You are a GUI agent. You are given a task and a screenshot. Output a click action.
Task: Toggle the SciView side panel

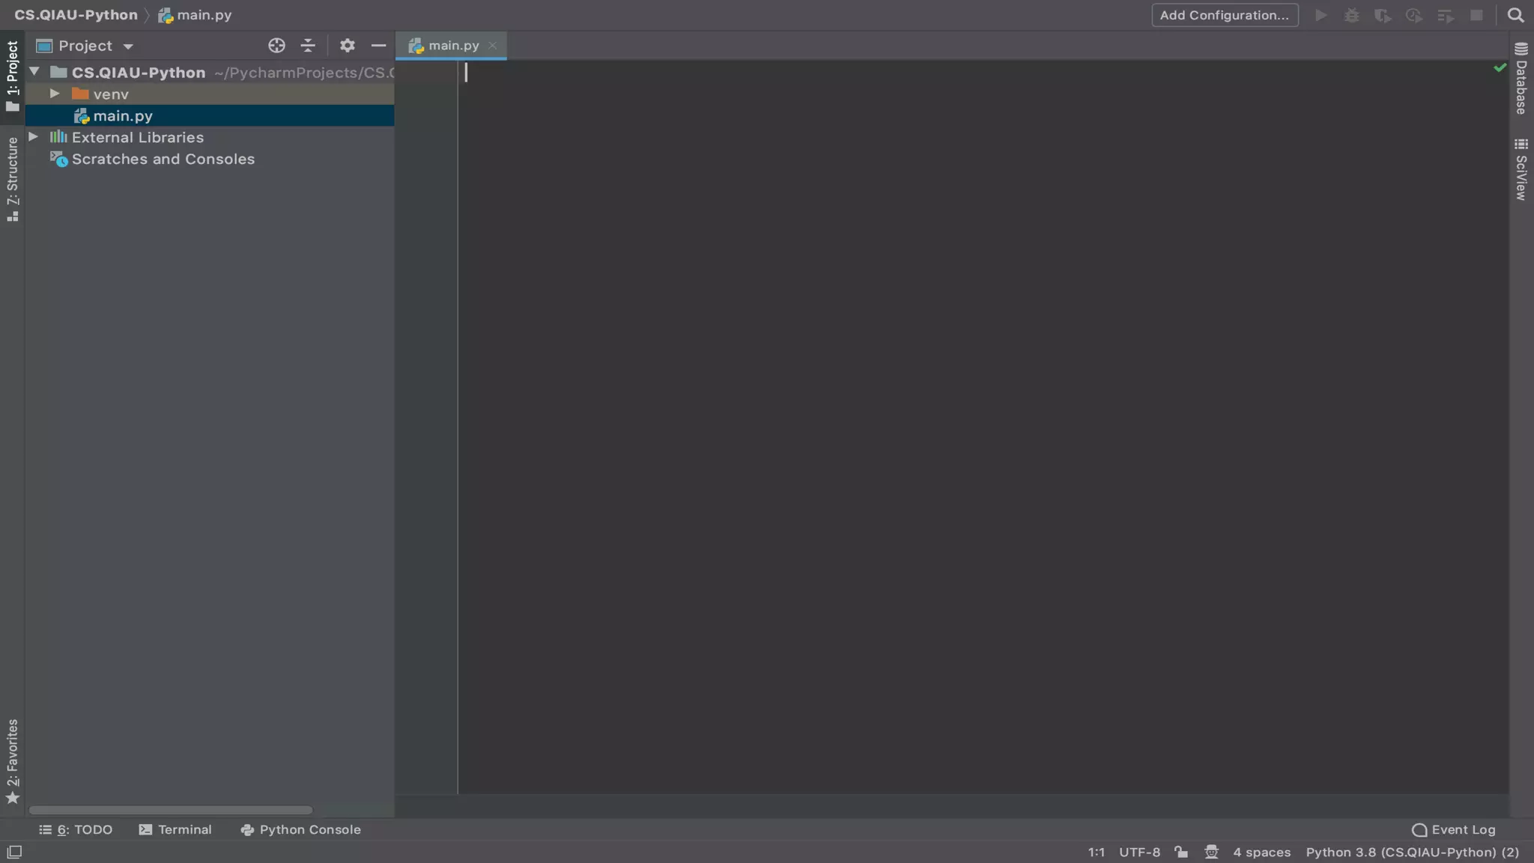(1521, 169)
